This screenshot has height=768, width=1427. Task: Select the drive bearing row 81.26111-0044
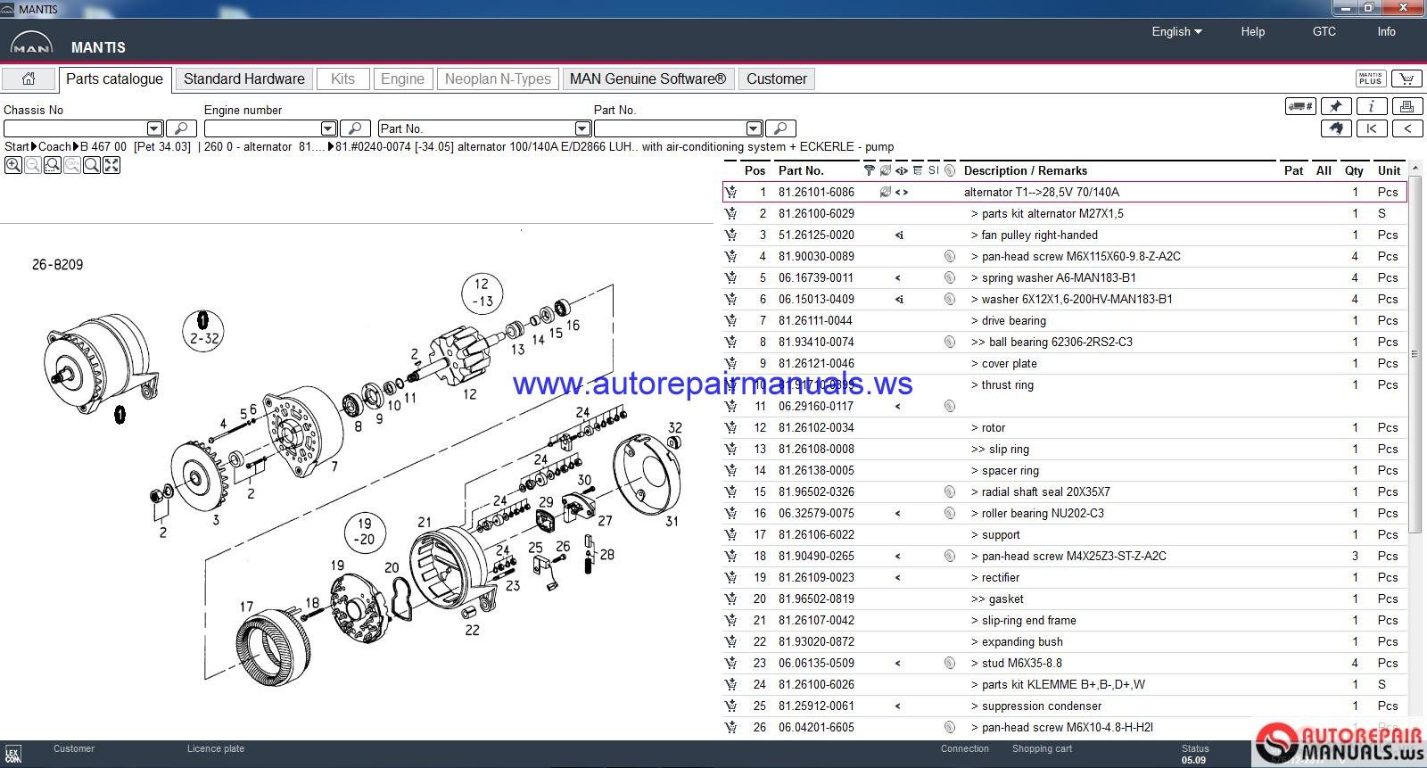1065,320
